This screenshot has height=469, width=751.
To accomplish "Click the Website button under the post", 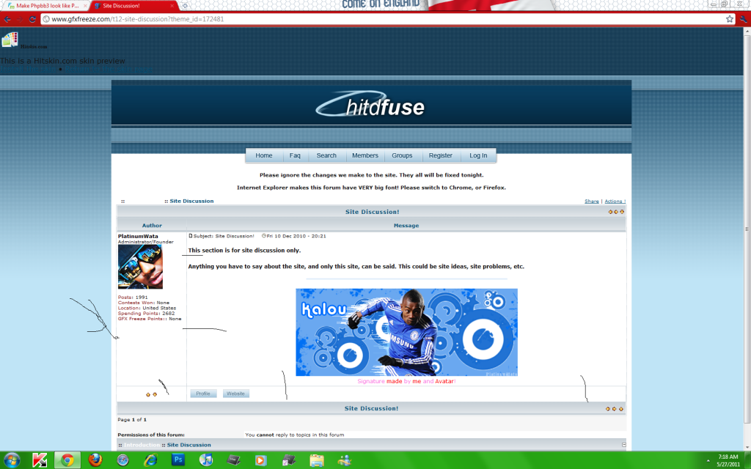I will (x=235, y=394).
